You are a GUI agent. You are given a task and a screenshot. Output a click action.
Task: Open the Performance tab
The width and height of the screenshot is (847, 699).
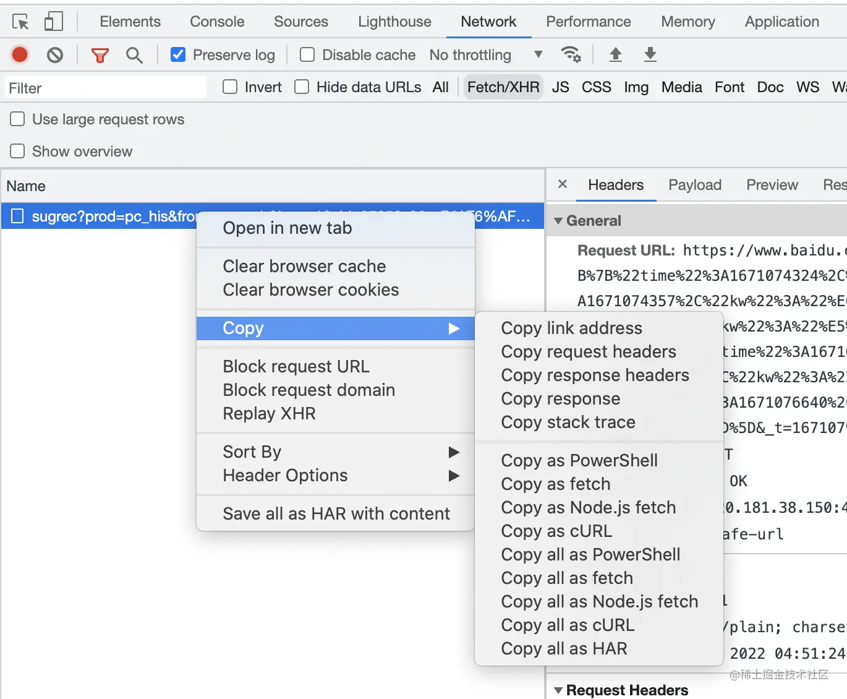[x=589, y=22]
